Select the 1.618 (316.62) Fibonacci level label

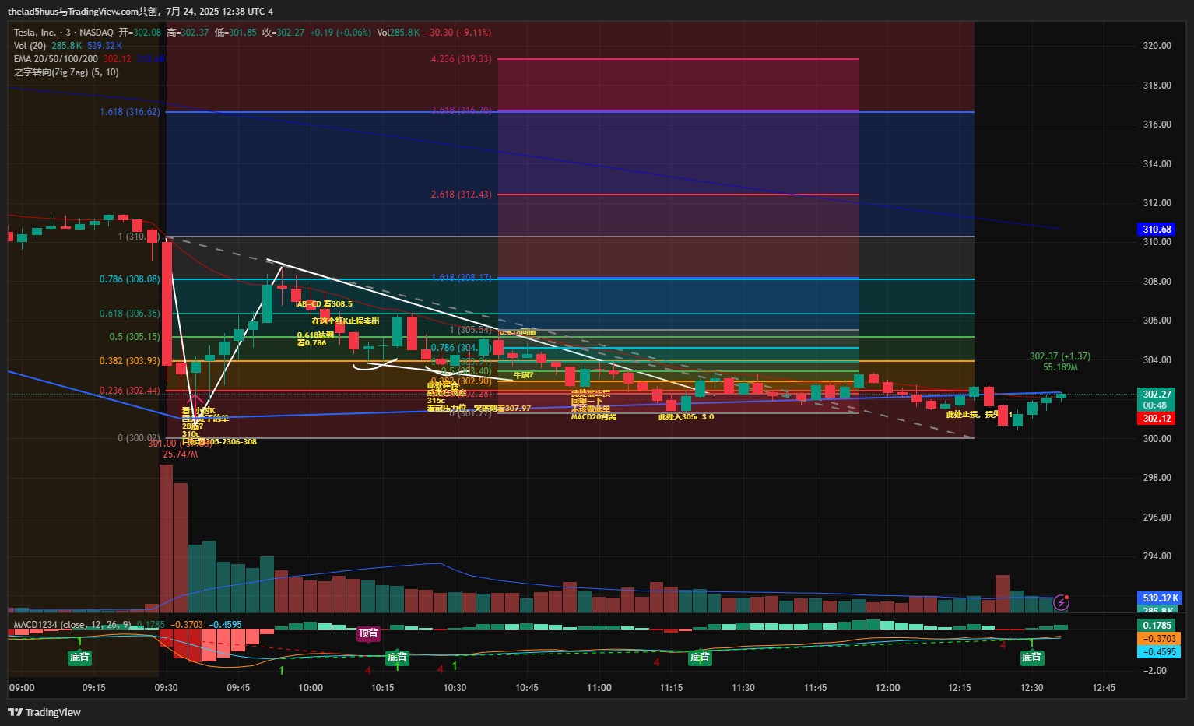130,112
